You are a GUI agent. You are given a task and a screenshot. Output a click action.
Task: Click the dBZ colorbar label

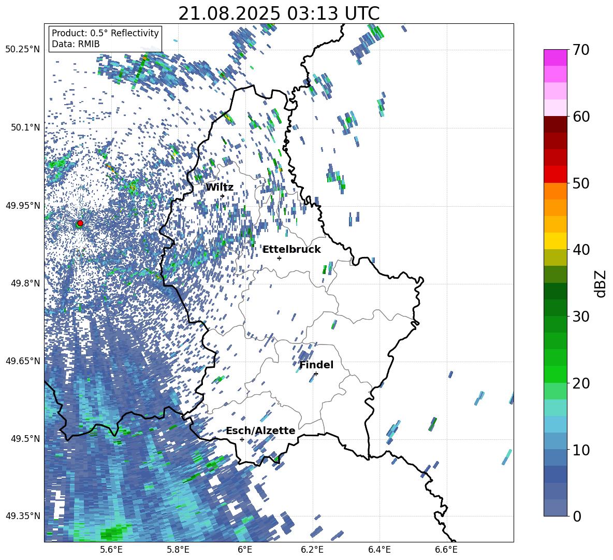[x=601, y=283]
